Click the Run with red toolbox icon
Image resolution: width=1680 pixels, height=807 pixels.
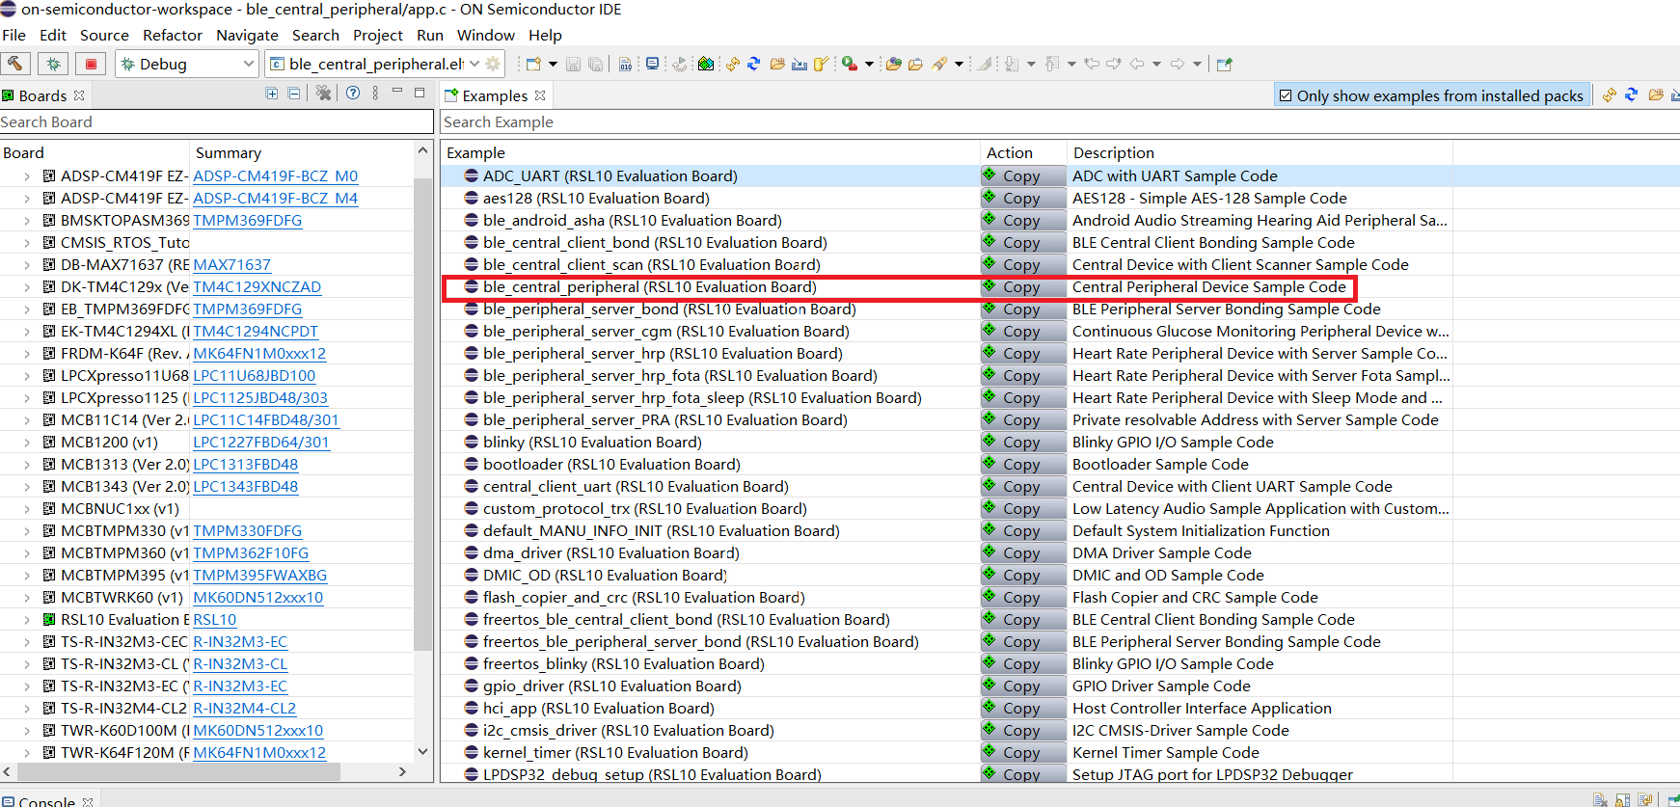tap(849, 64)
